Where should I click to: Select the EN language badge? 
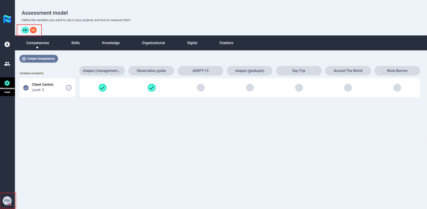coord(25,30)
